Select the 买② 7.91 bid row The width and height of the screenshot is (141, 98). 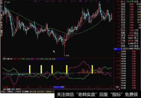point(131,20)
